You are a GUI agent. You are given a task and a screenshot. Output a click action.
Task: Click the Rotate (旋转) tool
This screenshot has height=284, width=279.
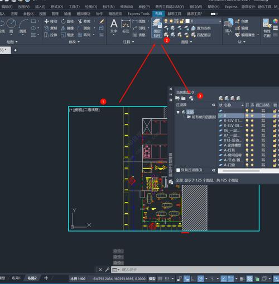68,21
